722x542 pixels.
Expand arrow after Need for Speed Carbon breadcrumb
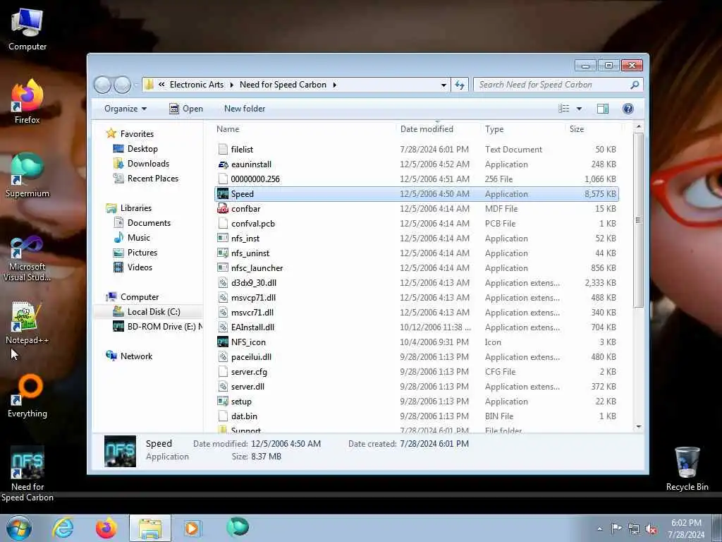[x=335, y=85]
